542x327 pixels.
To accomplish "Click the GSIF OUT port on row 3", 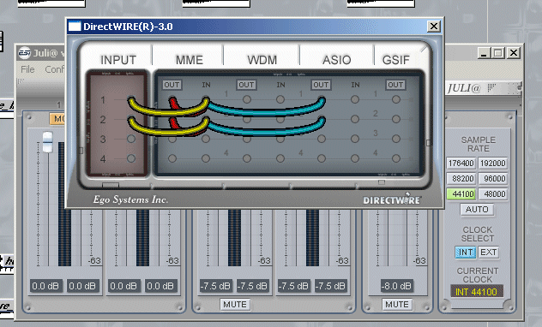I will tap(396, 139).
